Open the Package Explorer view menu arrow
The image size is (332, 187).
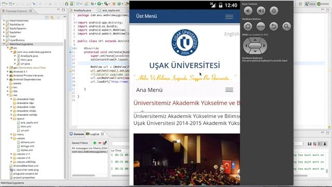[64, 17]
